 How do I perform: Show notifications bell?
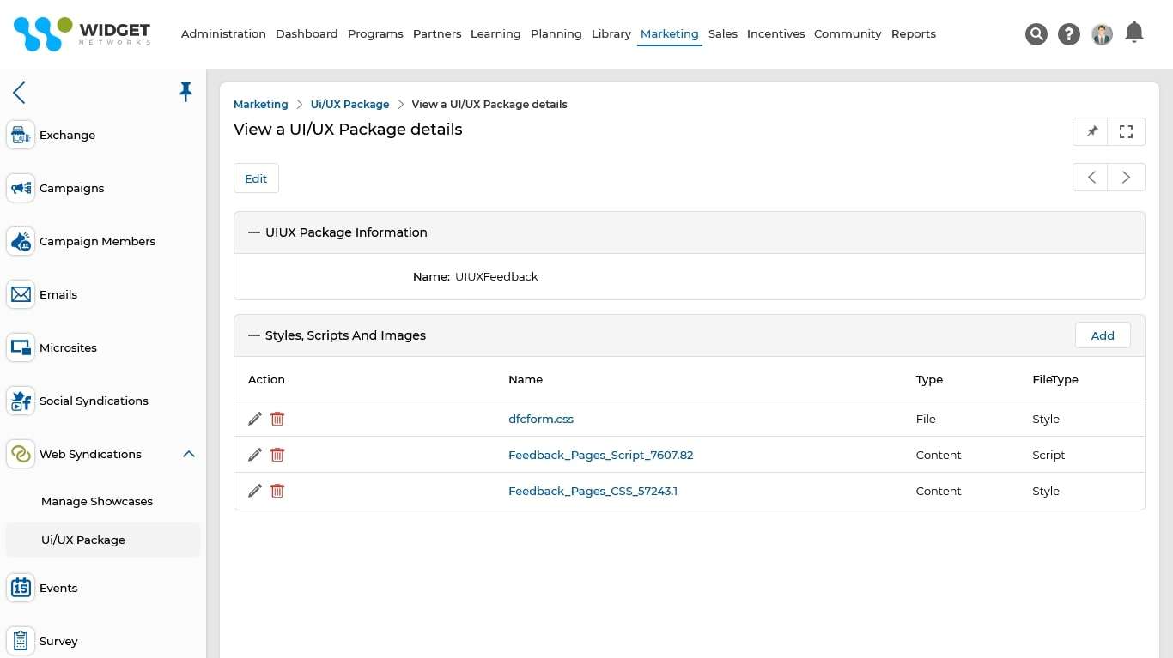[x=1134, y=33]
